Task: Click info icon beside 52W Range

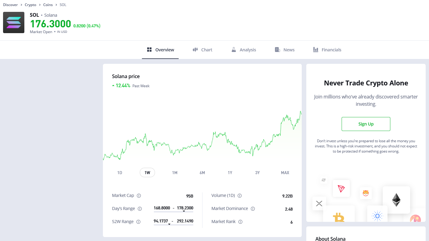Action: click(138, 222)
